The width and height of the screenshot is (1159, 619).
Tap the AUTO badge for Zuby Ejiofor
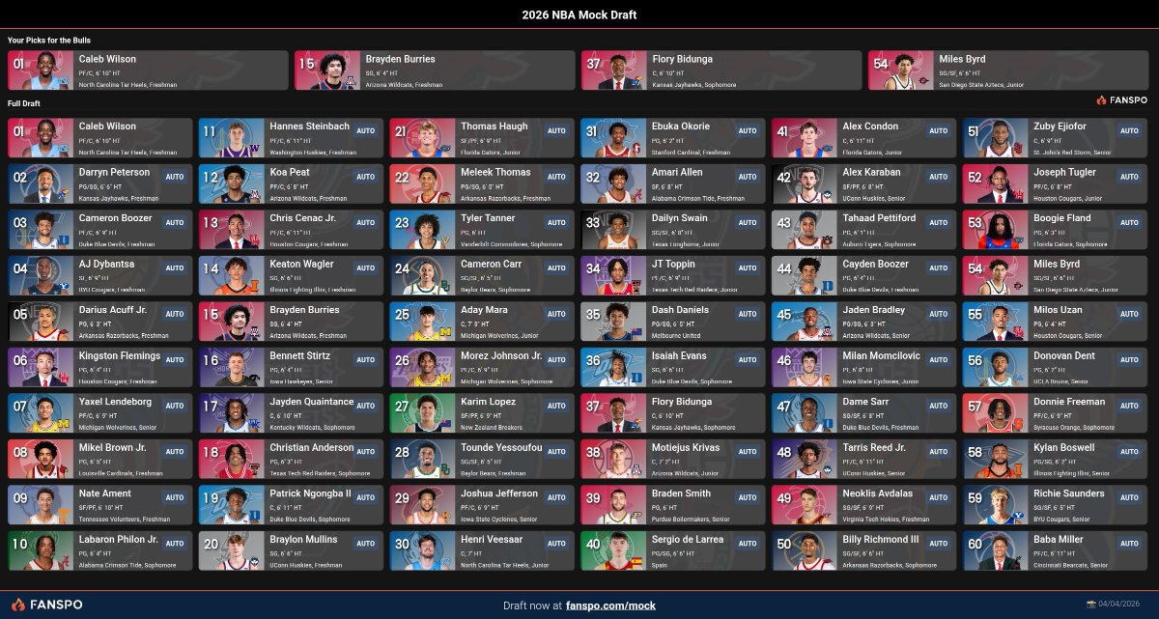pyautogui.click(x=1131, y=130)
